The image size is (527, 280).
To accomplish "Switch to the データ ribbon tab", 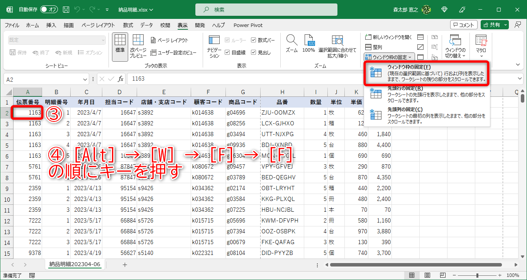I will pos(146,25).
